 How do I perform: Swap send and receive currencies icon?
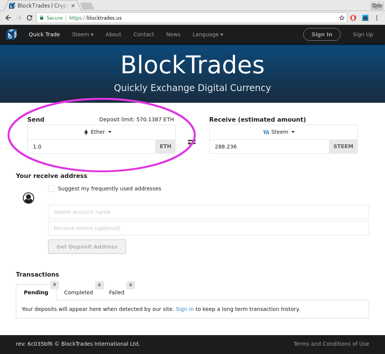pos(192,142)
